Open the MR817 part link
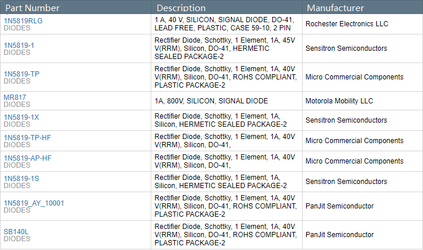423x250 pixels. coord(15,97)
